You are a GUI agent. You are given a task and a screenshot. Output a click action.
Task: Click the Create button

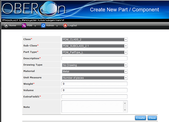[140, 118]
